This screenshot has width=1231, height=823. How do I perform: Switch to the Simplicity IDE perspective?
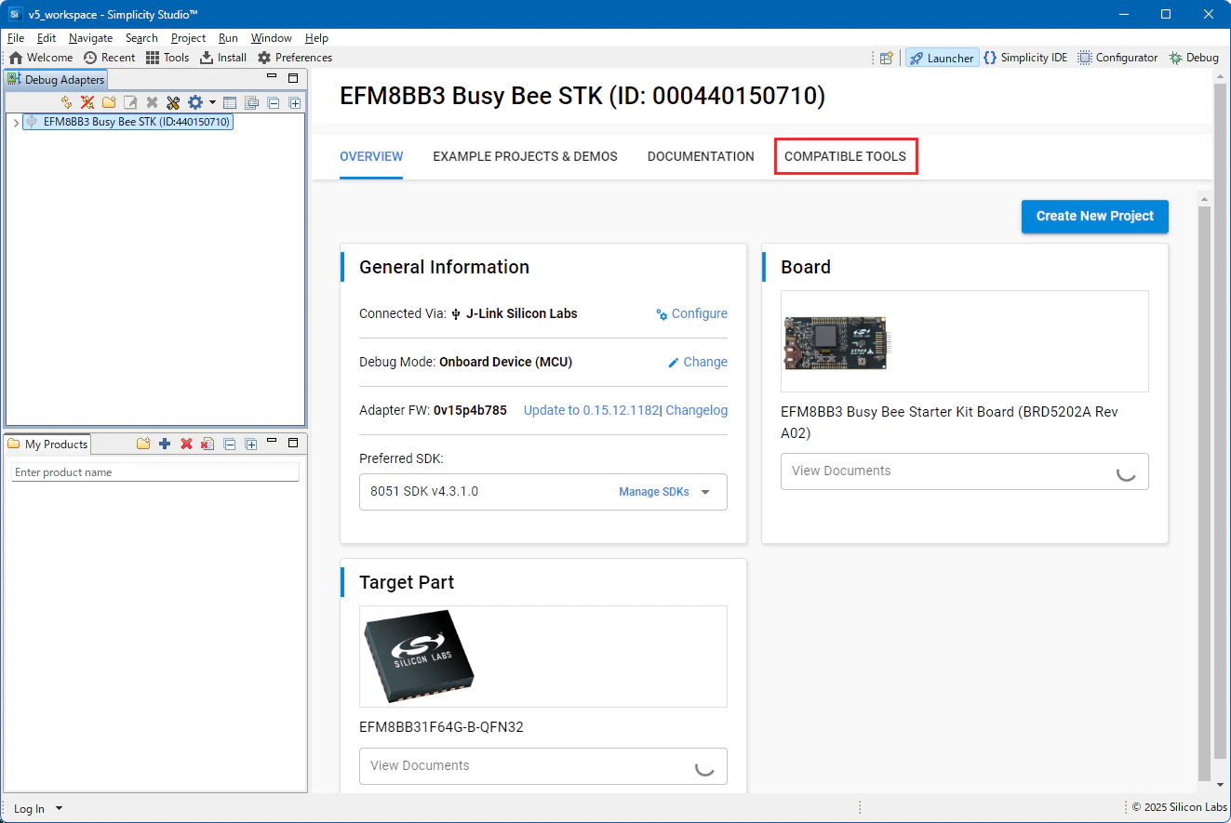point(1025,58)
